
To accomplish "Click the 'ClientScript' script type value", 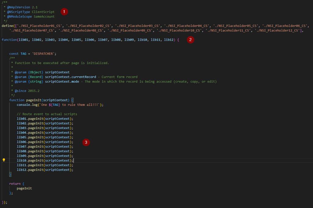I will coord(43,12).
